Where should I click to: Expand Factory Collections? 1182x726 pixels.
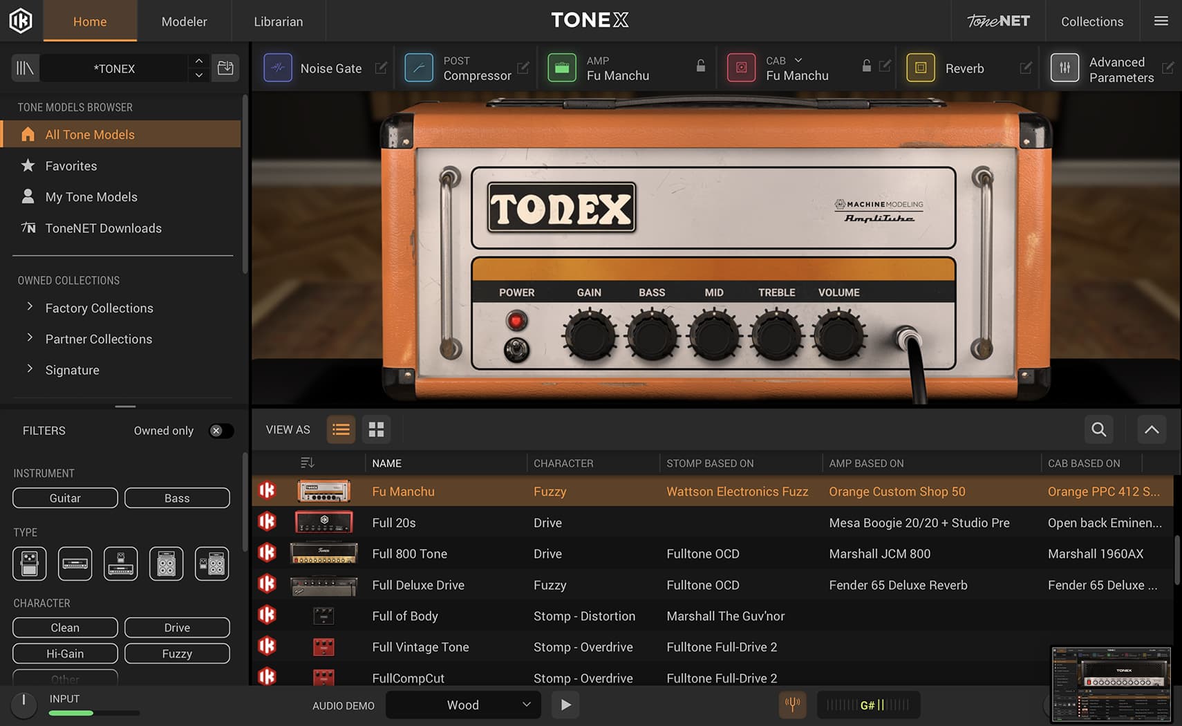tap(30, 307)
